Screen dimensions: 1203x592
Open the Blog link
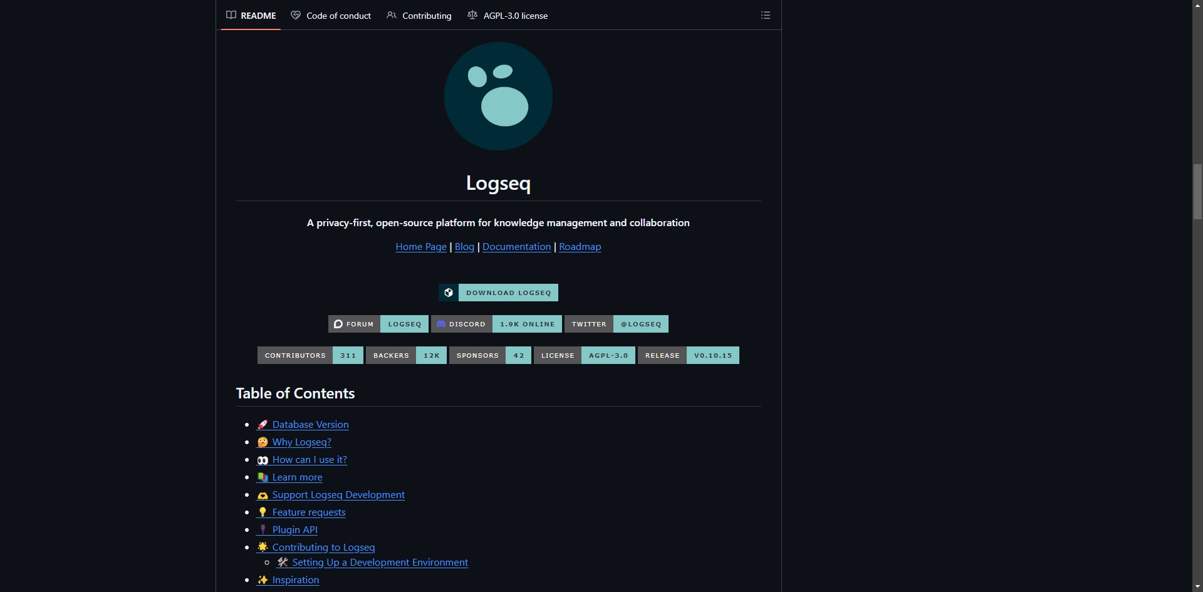coord(464,247)
